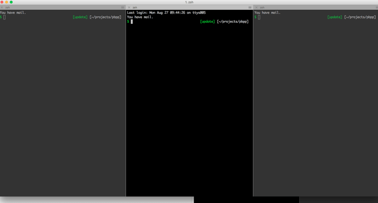378x203 pixels.
Task: Close the middle zsh pane
Action: tap(129, 7)
